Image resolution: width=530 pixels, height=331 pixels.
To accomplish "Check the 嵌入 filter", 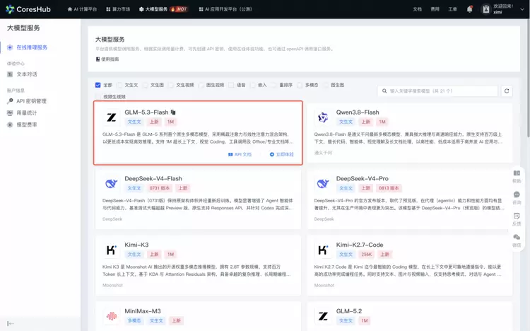I will click(253, 85).
